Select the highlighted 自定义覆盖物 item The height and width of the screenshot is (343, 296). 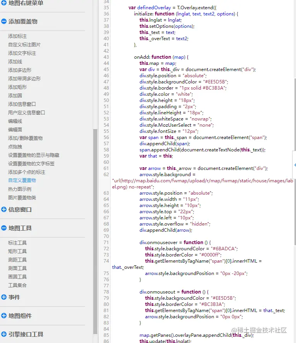point(22,180)
